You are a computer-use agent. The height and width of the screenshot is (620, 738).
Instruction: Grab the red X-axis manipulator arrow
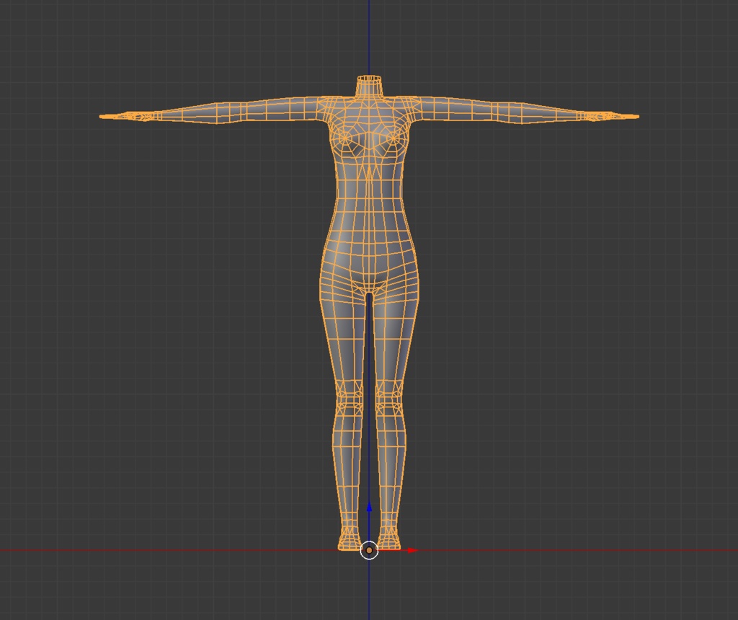412,550
